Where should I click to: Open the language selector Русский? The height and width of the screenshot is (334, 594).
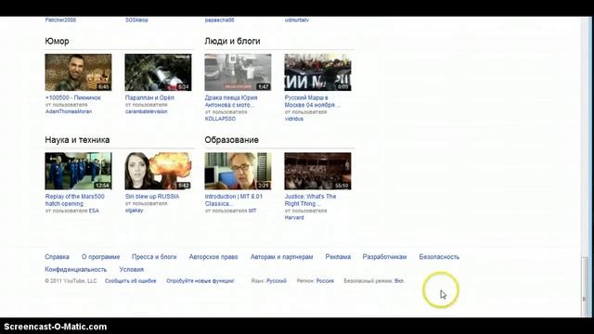point(277,281)
